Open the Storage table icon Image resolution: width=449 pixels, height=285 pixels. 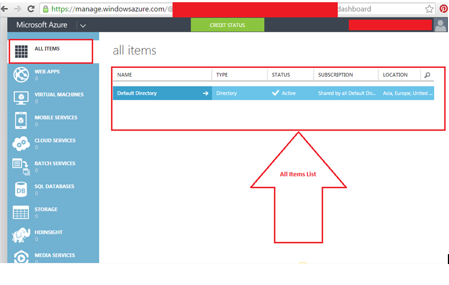coord(21,212)
